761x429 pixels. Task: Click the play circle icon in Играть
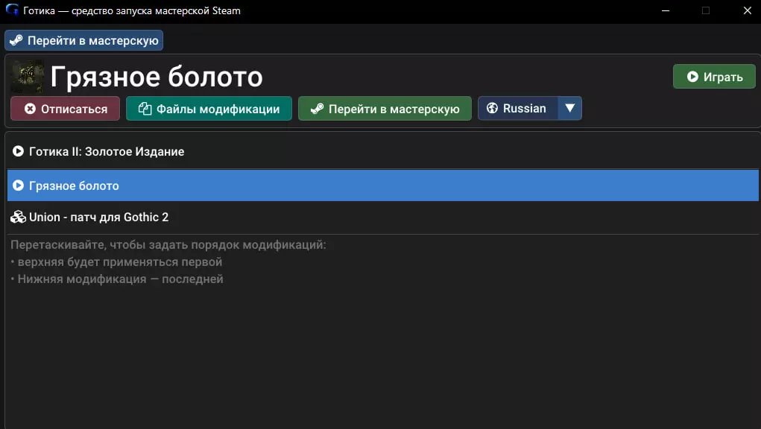pos(692,77)
